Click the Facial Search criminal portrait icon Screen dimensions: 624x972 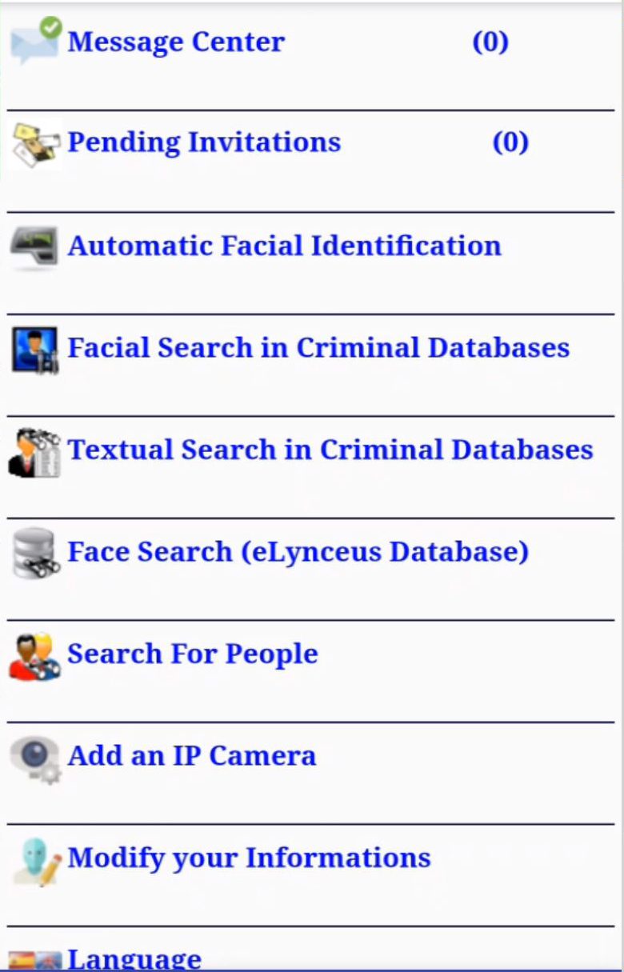[34, 350]
